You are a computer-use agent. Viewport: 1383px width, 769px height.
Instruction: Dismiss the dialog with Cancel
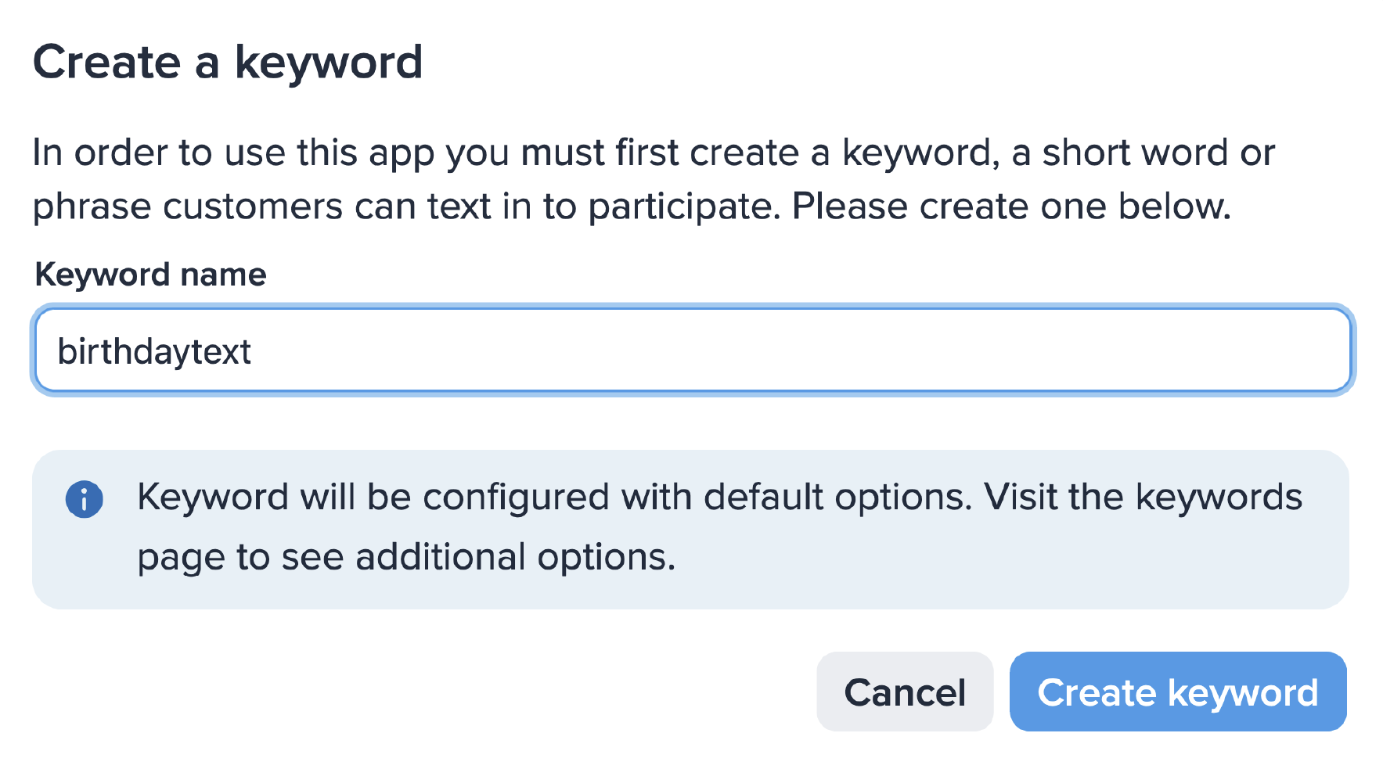click(x=905, y=692)
